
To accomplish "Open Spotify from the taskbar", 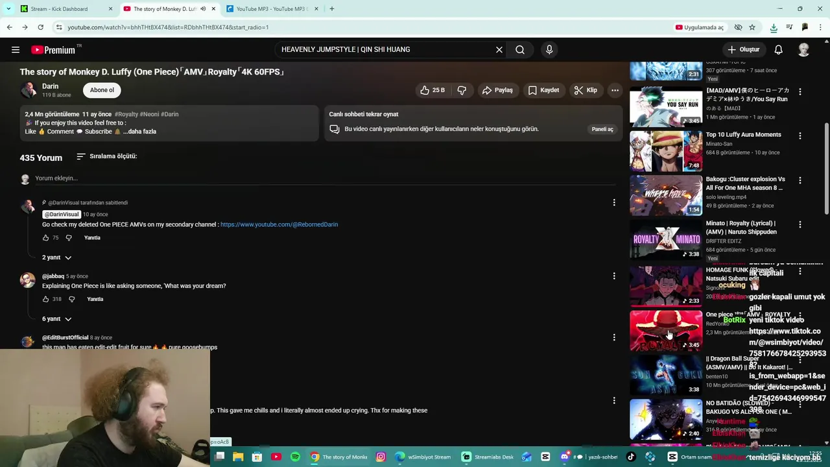I will coord(295,457).
